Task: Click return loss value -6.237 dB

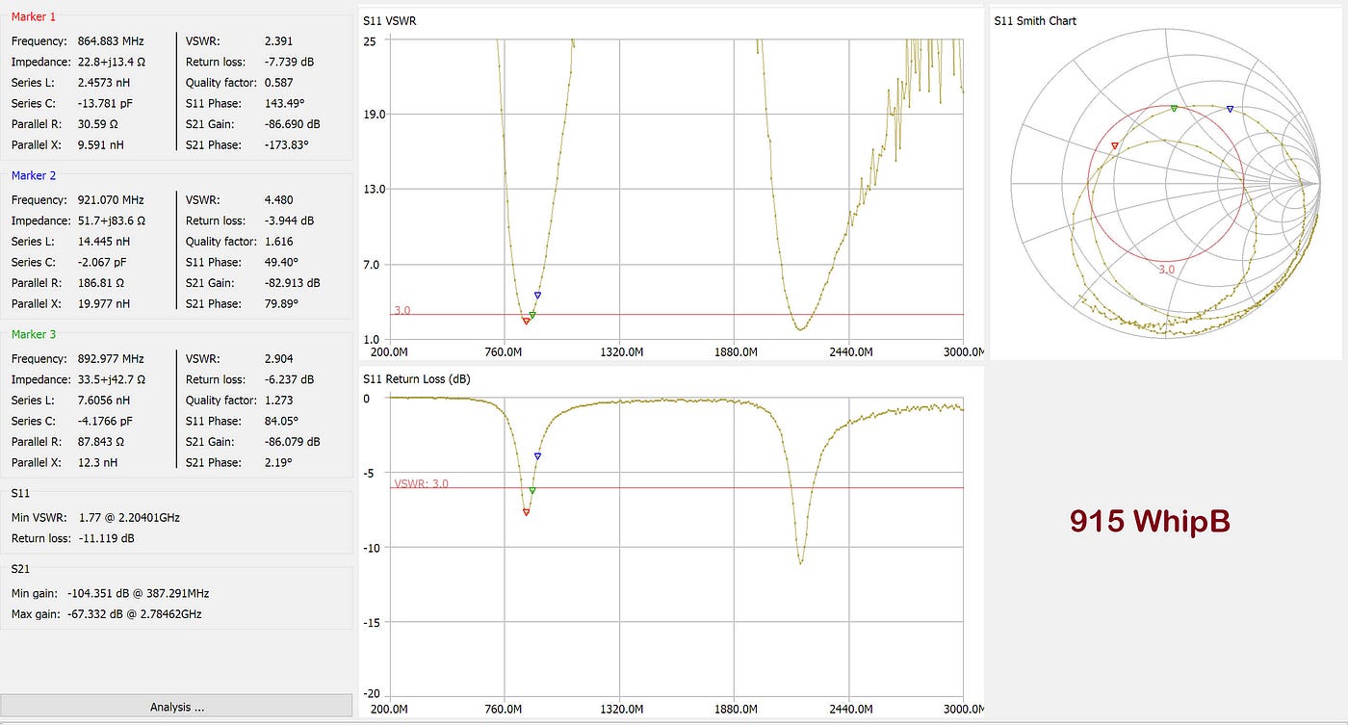Action: tap(289, 379)
